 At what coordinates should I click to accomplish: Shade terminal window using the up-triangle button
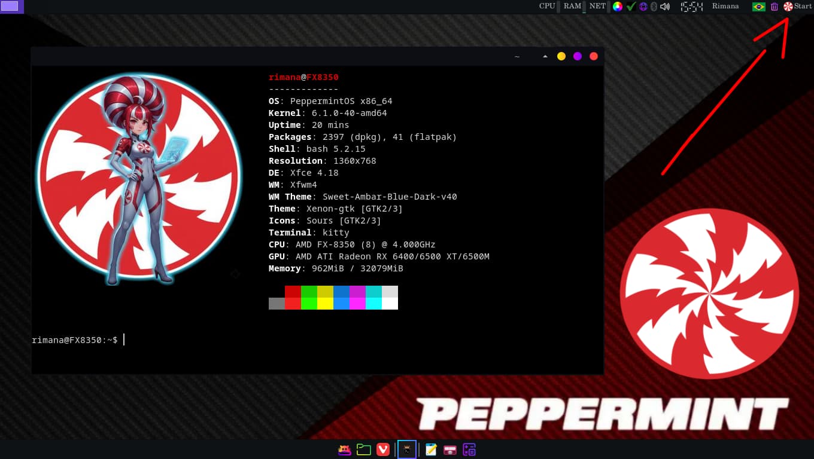[545, 56]
